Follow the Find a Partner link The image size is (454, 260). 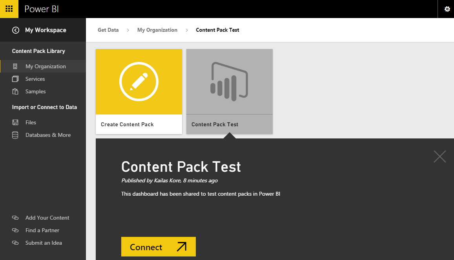pos(42,230)
